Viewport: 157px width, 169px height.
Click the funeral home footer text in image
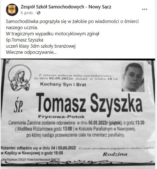pos(31,160)
